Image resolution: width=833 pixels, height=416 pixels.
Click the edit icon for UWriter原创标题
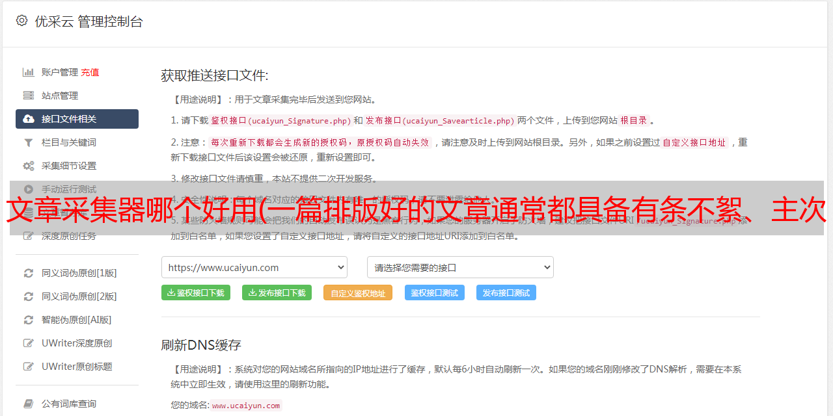click(29, 367)
